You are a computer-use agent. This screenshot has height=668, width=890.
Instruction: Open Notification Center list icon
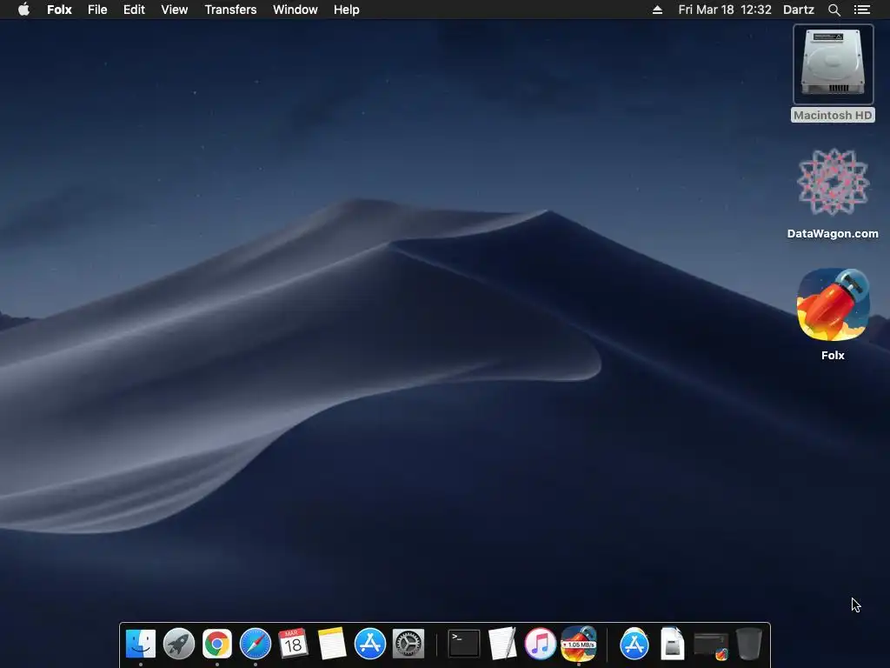861,10
